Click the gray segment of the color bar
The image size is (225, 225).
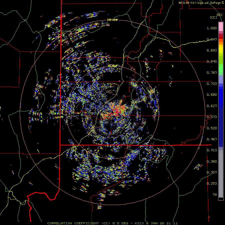pyautogui.click(x=221, y=174)
